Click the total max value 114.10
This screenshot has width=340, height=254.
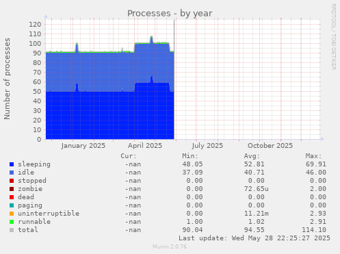pyautogui.click(x=314, y=230)
